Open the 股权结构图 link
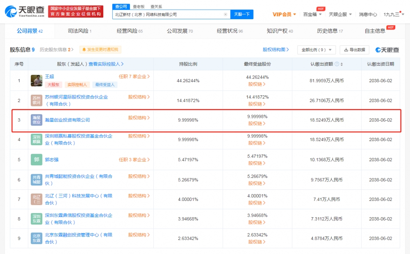This screenshot has height=254, width=410. (x=276, y=49)
